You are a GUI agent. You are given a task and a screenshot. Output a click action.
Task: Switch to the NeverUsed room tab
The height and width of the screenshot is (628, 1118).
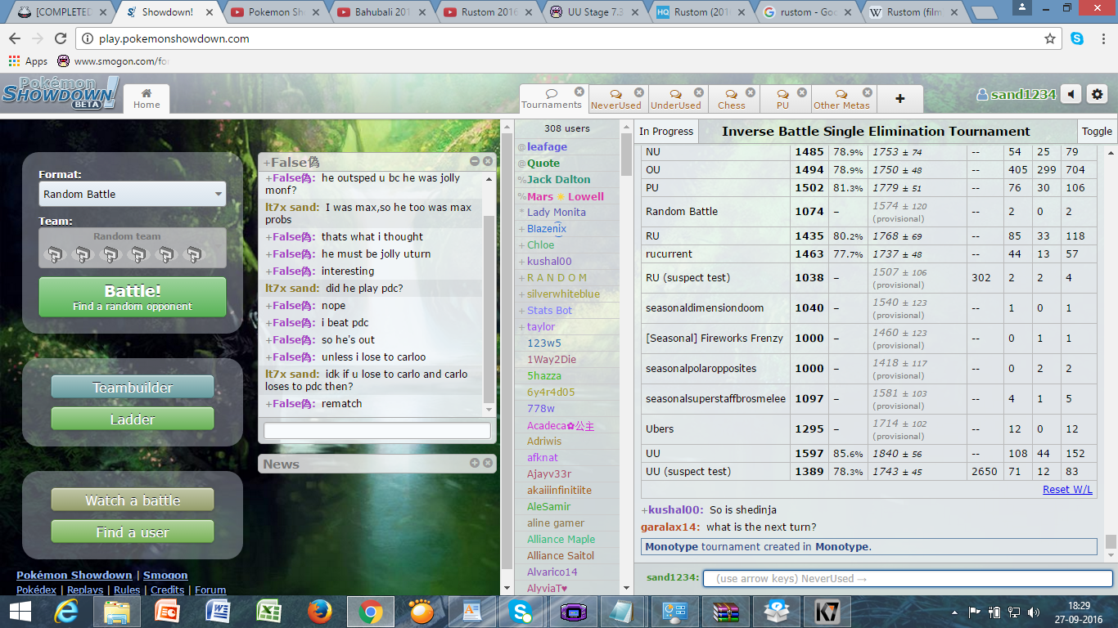click(616, 98)
